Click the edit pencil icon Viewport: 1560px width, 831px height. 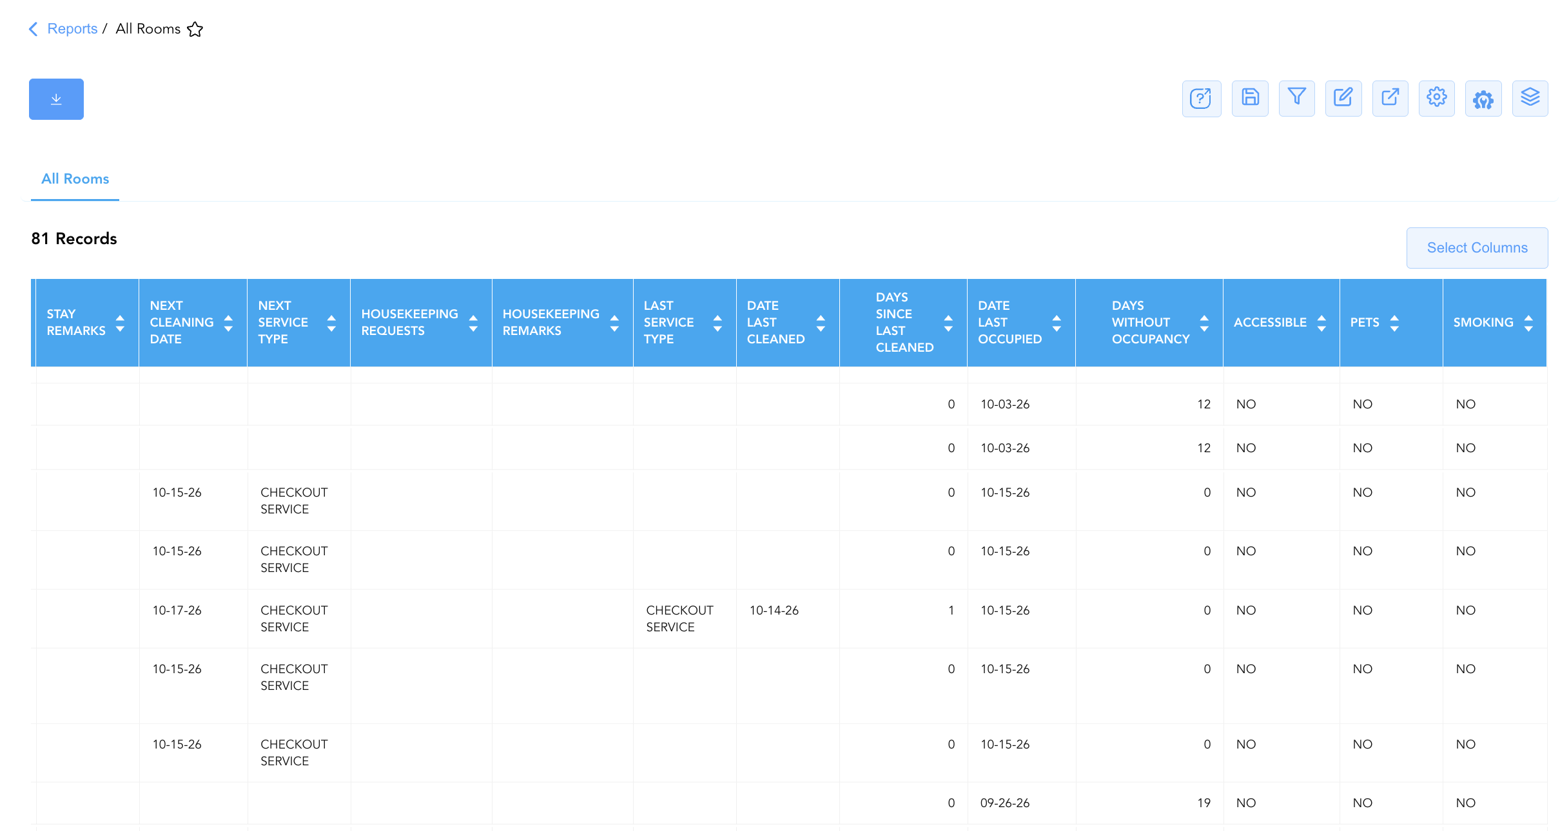[x=1343, y=98]
